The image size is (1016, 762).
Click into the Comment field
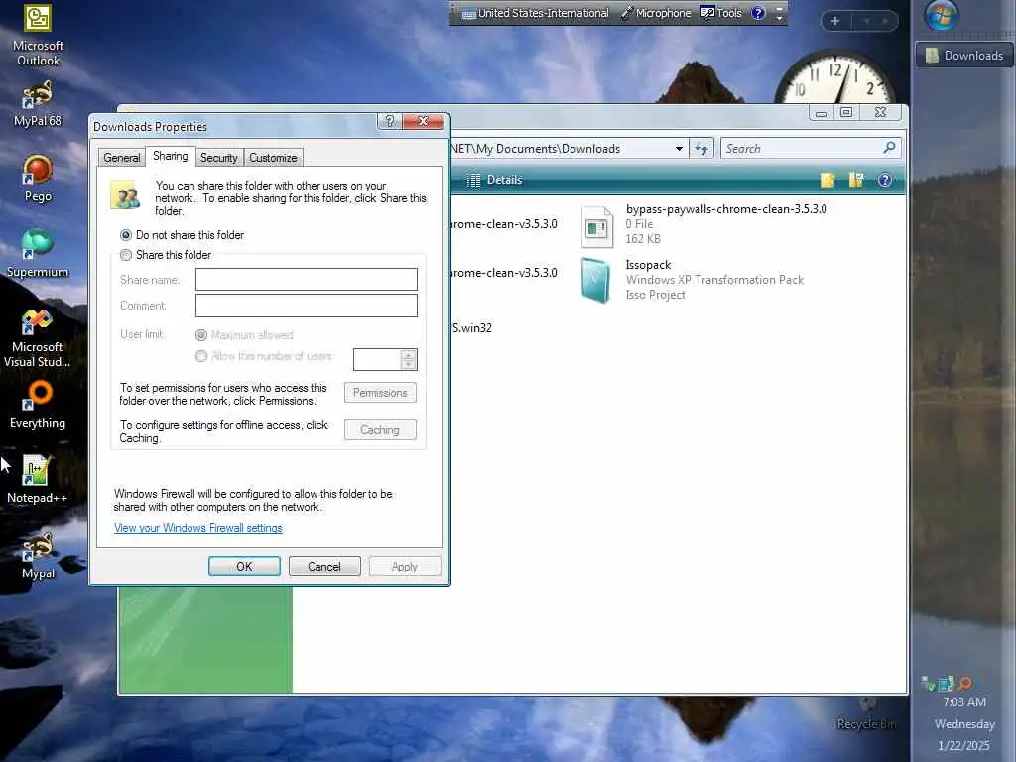(307, 306)
